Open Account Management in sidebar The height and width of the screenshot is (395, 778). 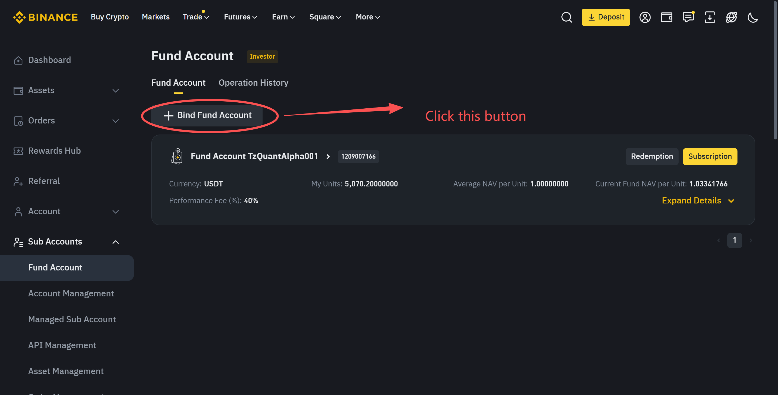tap(71, 293)
